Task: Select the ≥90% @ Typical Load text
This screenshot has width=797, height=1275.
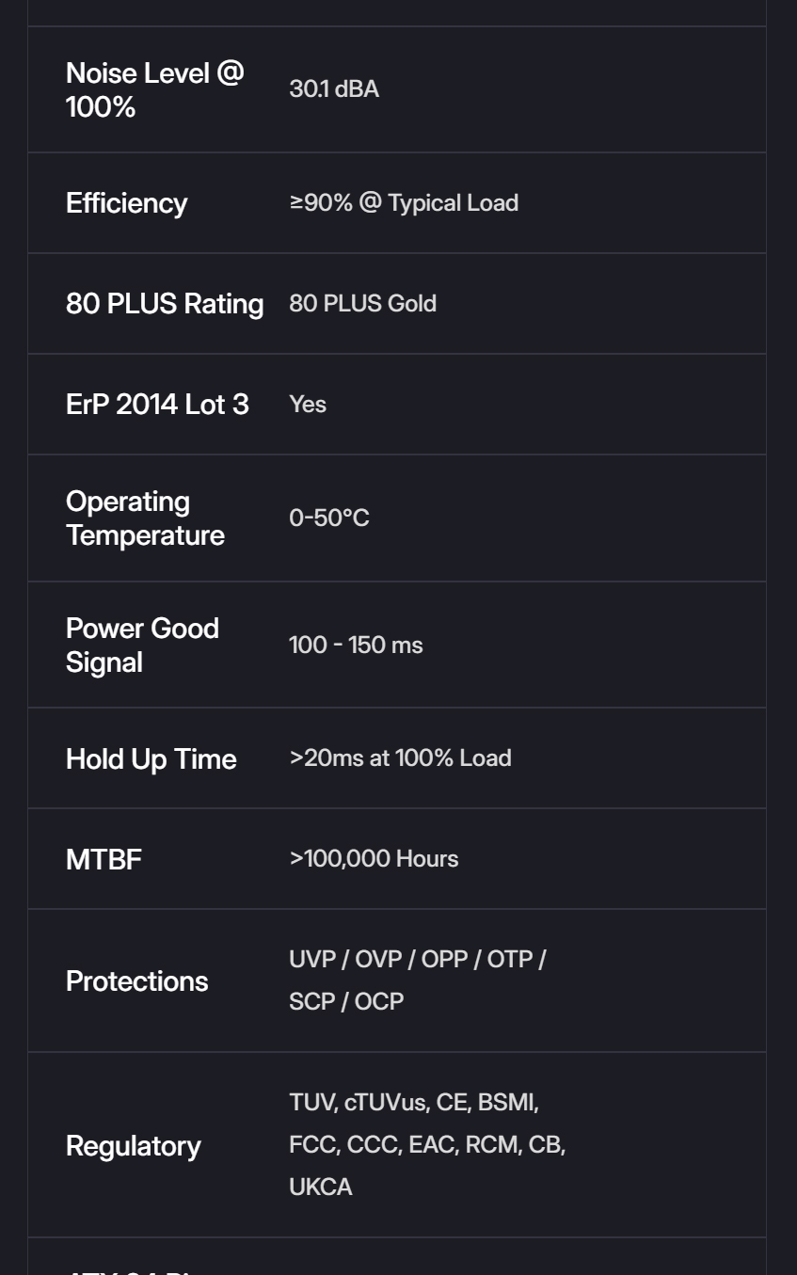Action: pyautogui.click(x=404, y=203)
